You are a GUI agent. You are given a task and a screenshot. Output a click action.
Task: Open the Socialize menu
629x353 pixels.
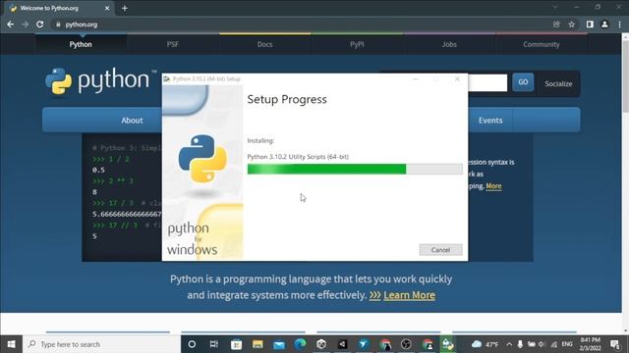coord(558,83)
